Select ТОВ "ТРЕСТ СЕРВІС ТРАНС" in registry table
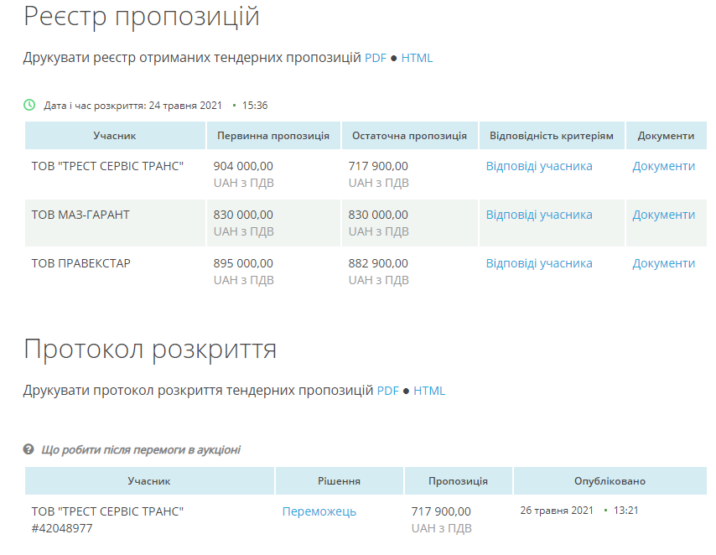716x555 pixels. [107, 166]
